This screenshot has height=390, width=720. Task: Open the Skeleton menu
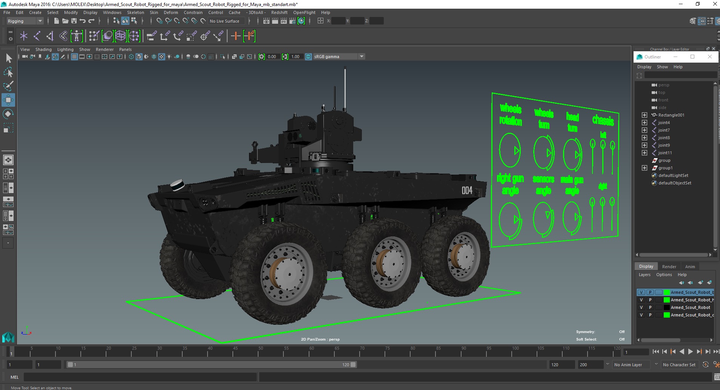click(x=135, y=12)
